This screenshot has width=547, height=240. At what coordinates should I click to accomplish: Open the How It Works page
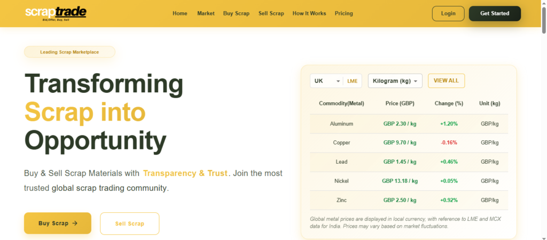pyautogui.click(x=309, y=13)
